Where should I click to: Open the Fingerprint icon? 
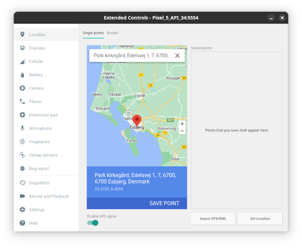pos(22,142)
